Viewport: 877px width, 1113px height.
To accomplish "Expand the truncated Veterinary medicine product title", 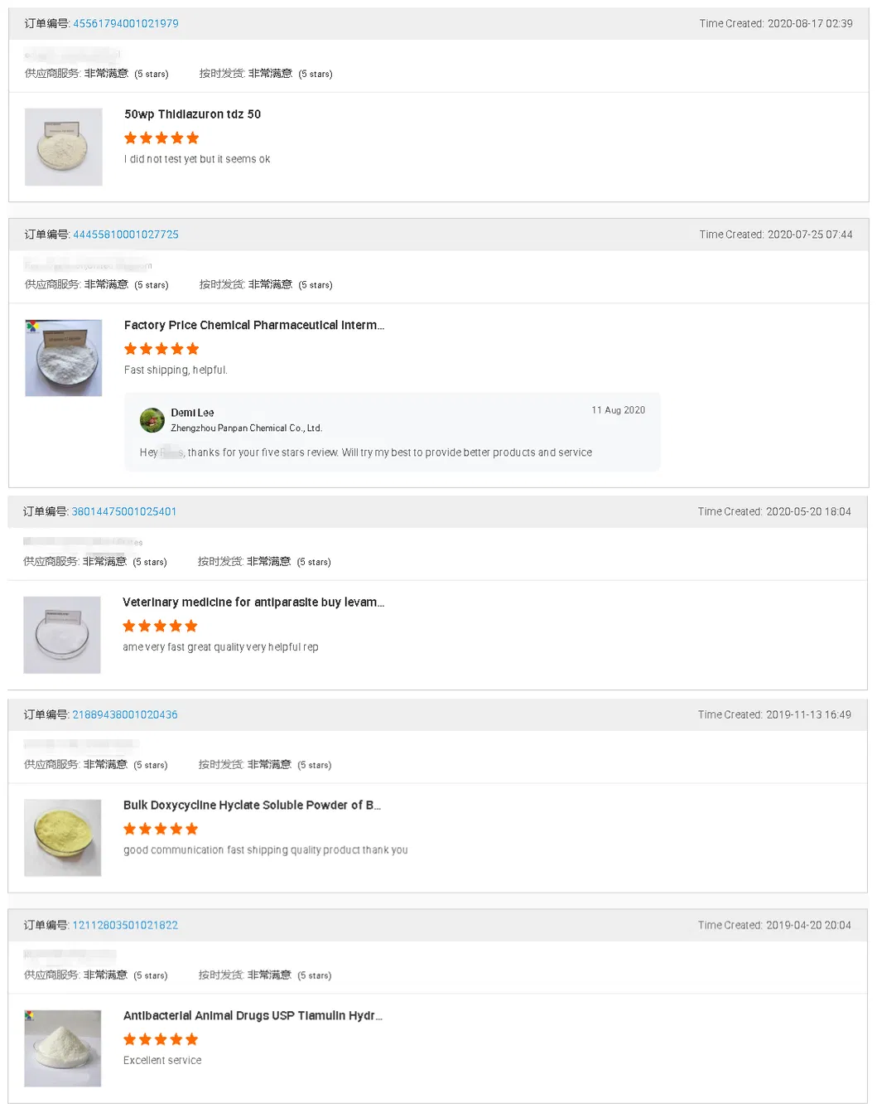I will 253,602.
